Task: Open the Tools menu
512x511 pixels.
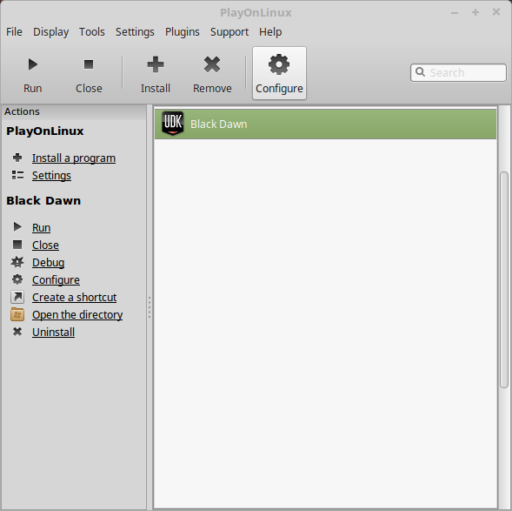Action: point(92,32)
